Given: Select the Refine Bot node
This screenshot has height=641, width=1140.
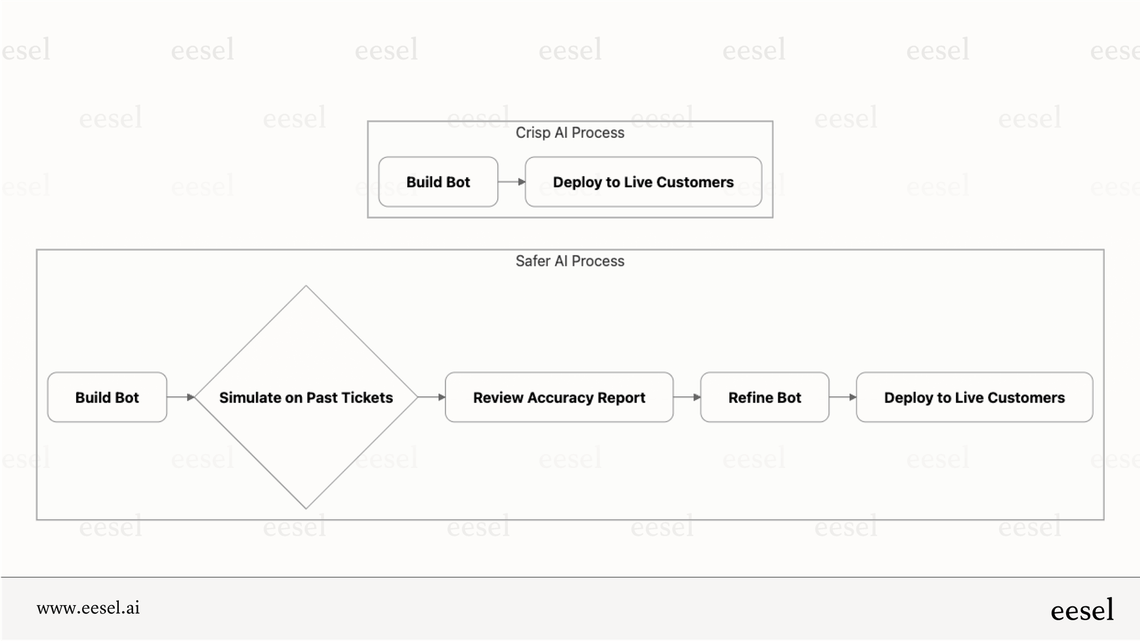Looking at the screenshot, I should (764, 397).
